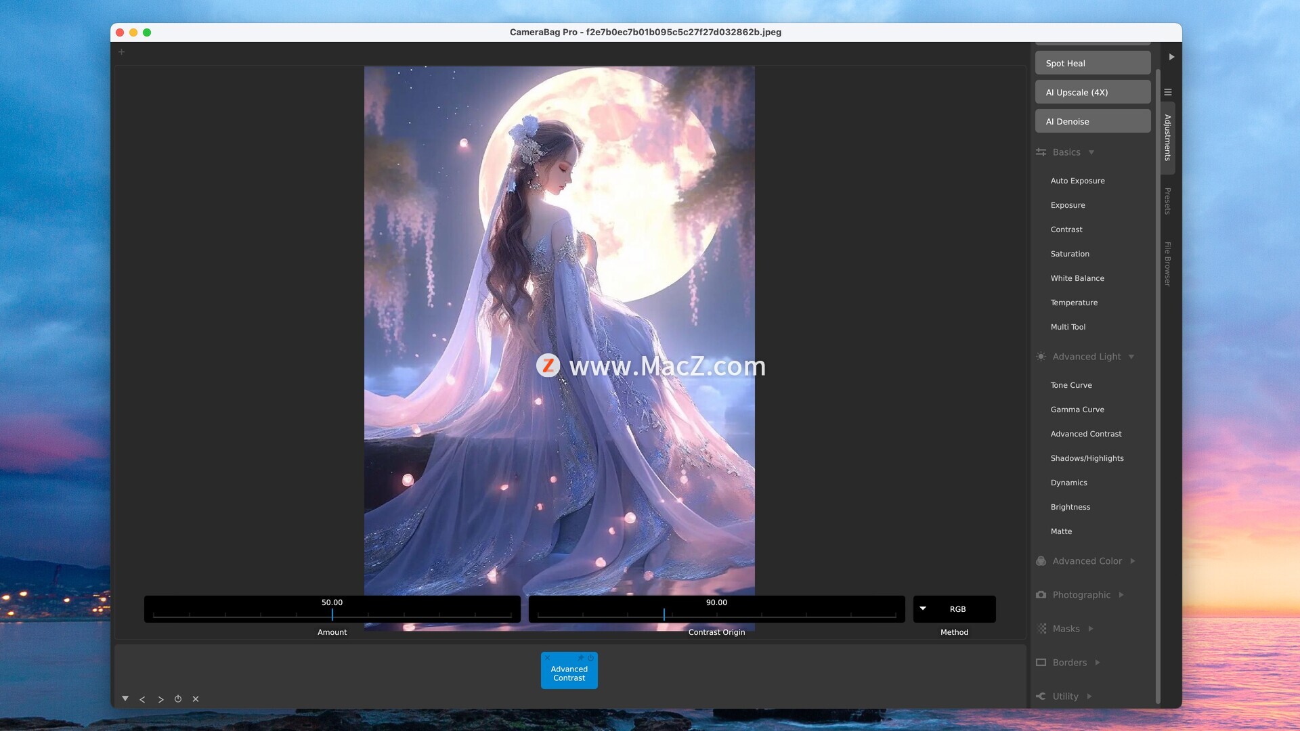Click the Masks icon
The height and width of the screenshot is (731, 1300).
click(x=1041, y=629)
